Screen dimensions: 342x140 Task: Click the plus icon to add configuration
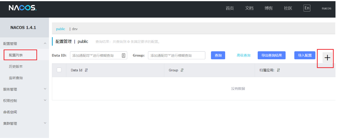pos(328,58)
